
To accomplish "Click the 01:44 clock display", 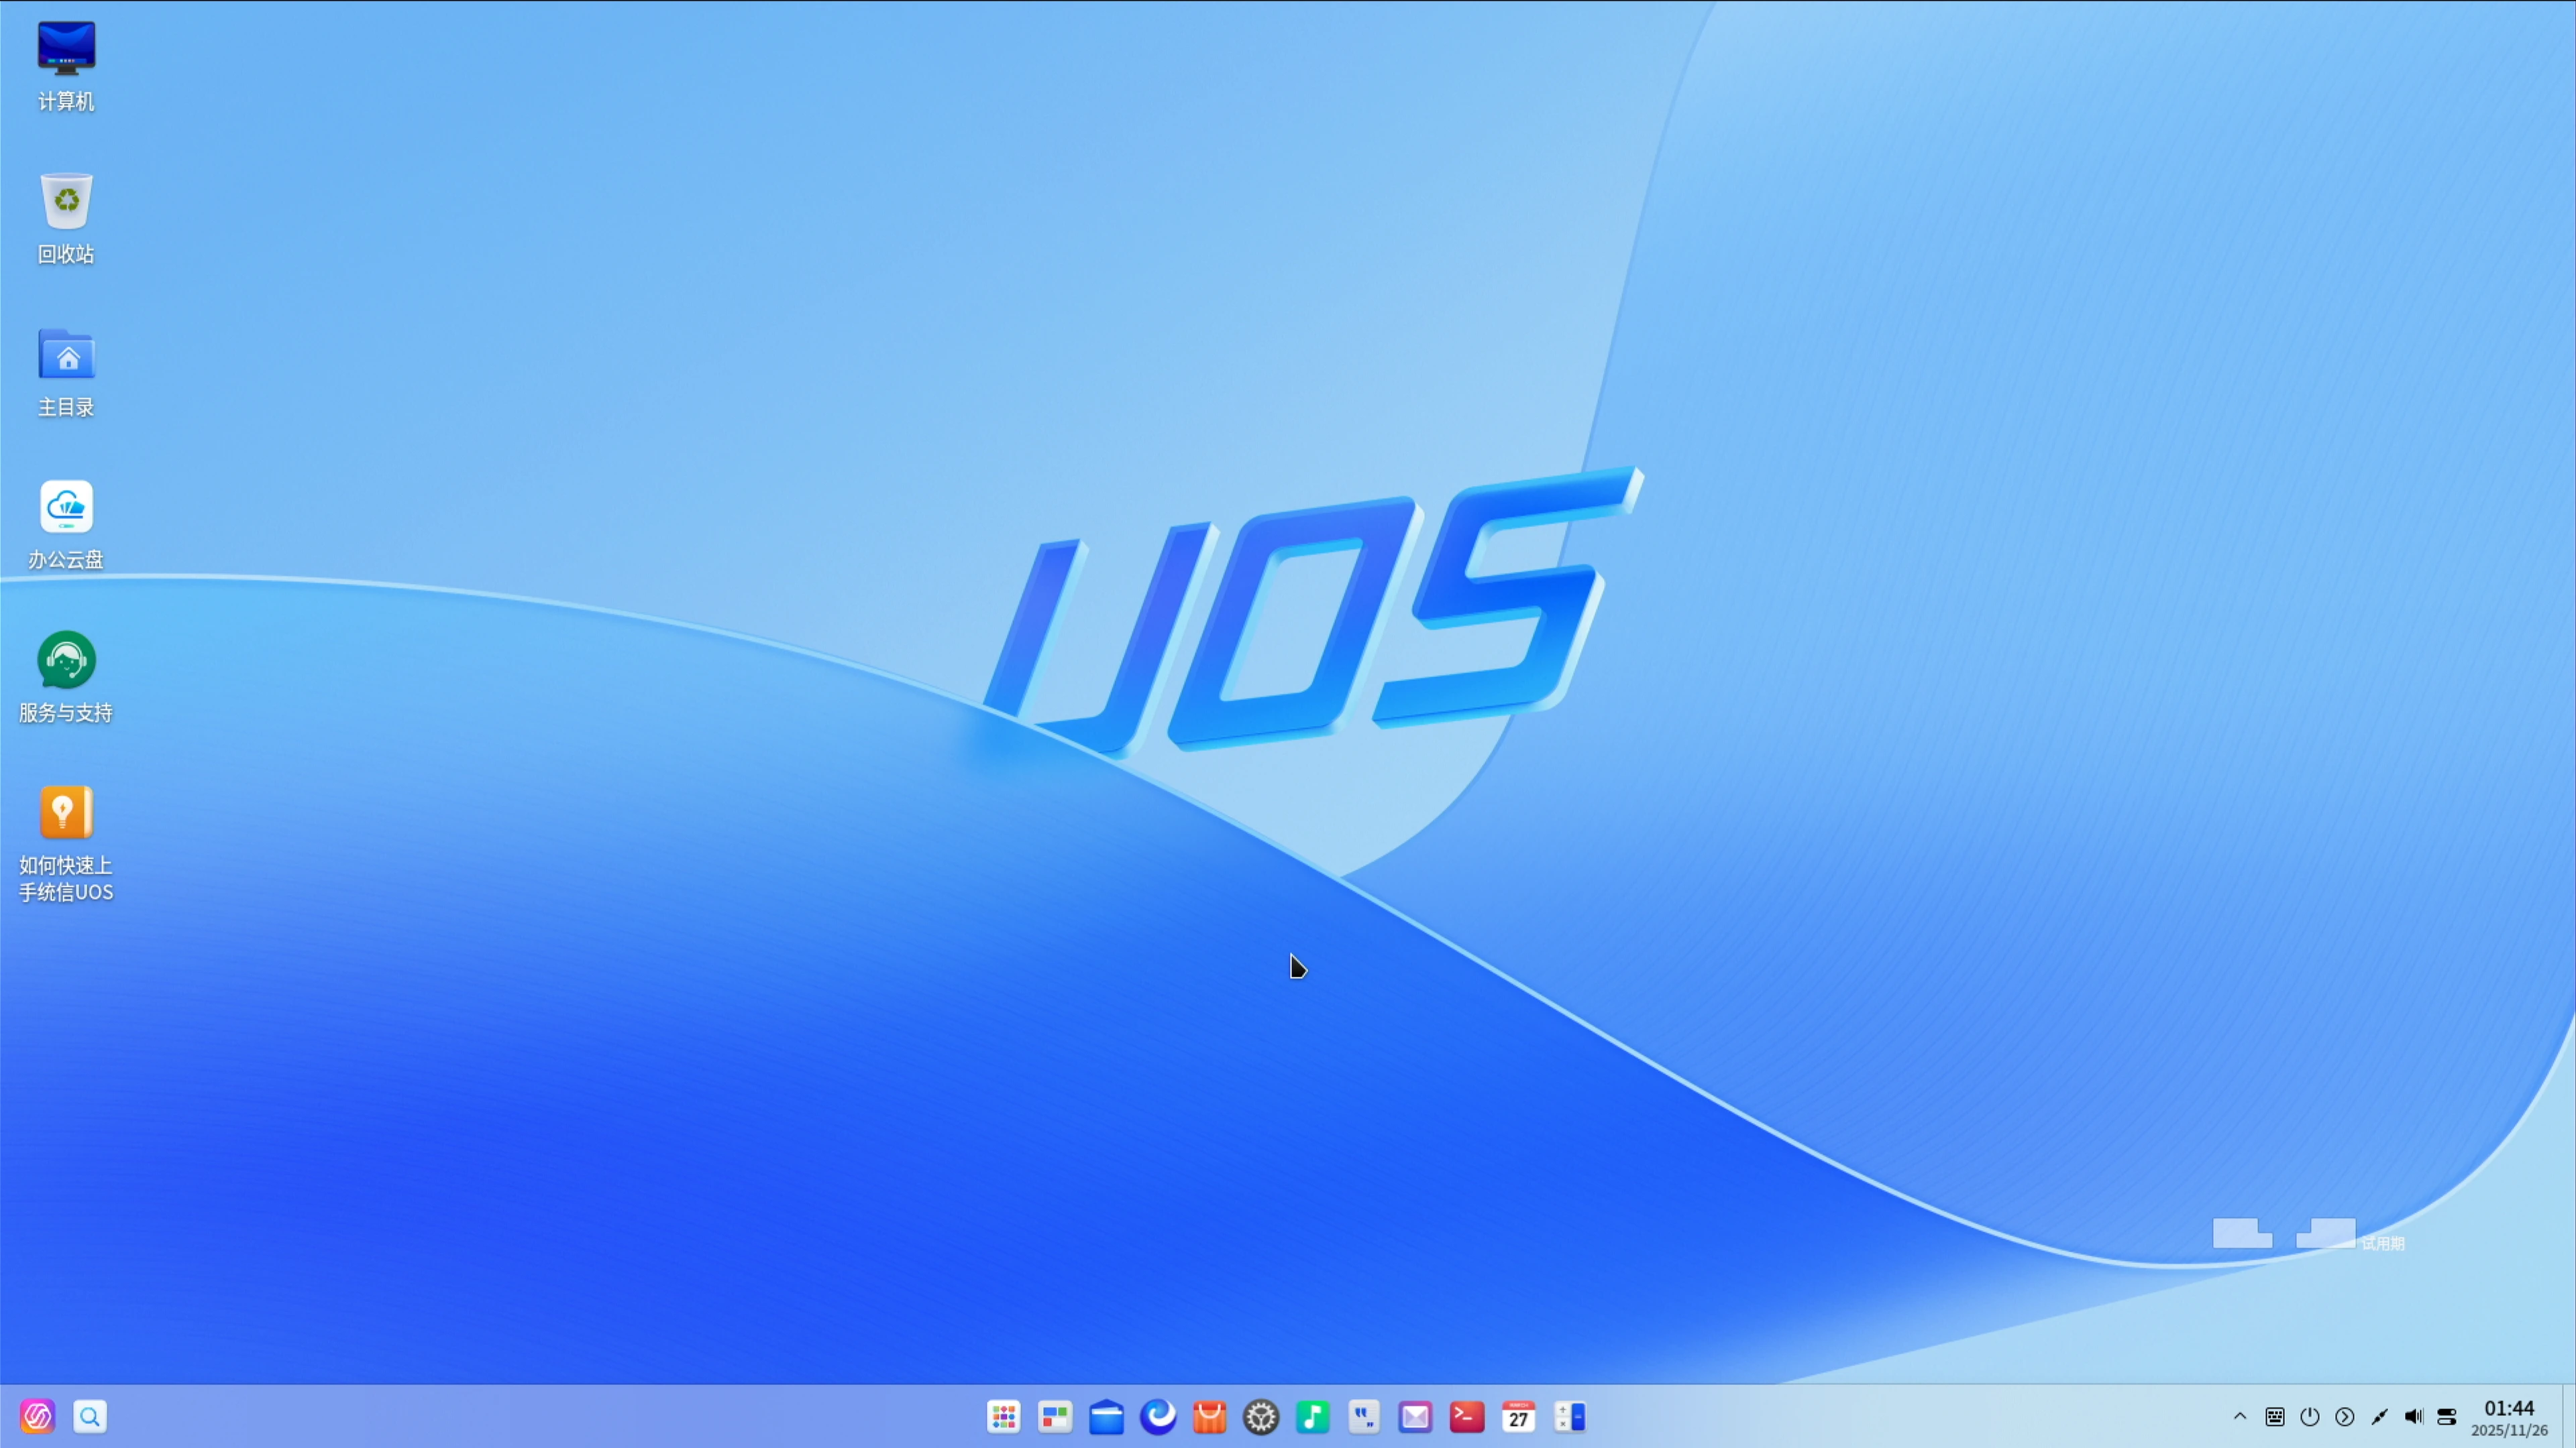I will click(x=2509, y=1408).
